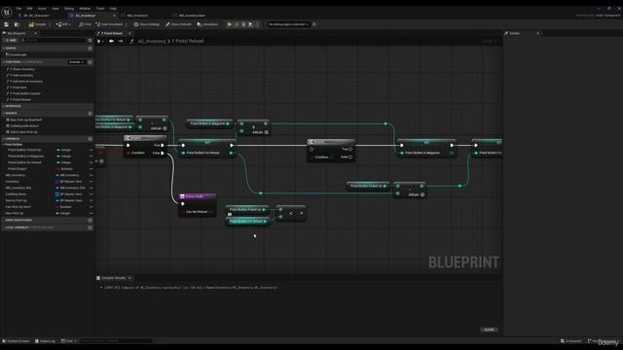623x350 pixels.
Task: Click the navigate back arrow in graph
Action: click(112, 41)
